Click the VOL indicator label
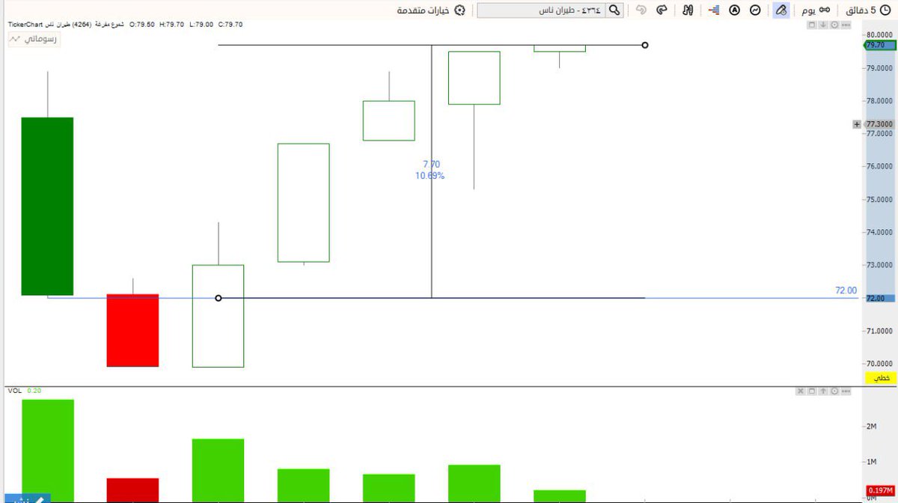This screenshot has height=503, width=898. pyautogui.click(x=15, y=391)
